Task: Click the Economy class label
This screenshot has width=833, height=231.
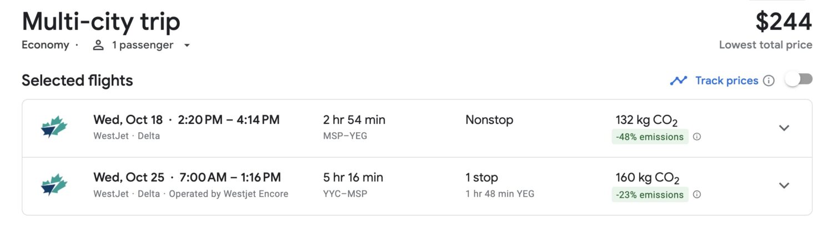Action: point(46,45)
